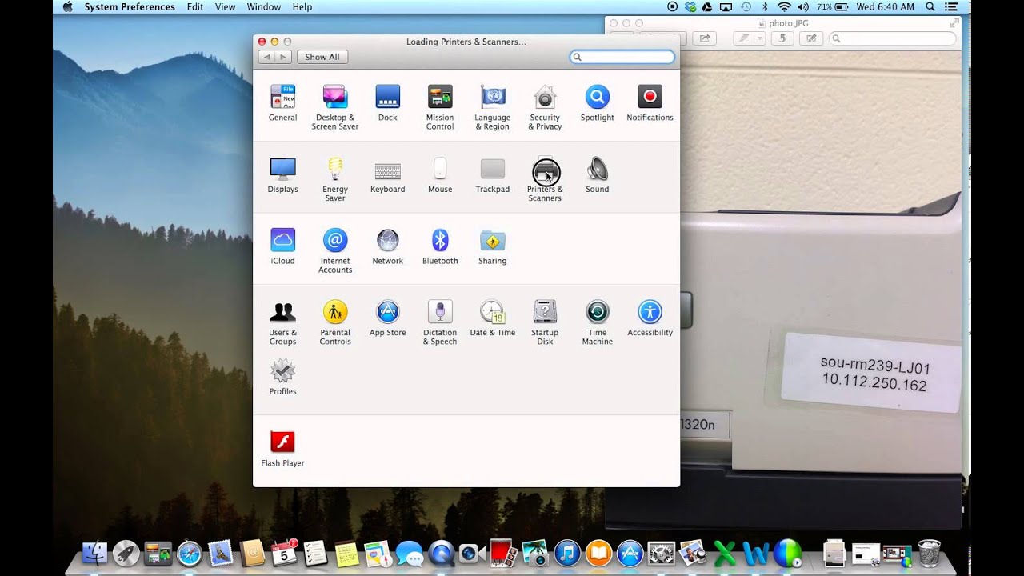Viewport: 1024px width, 576px height.
Task: Open Messages from the Dock
Action: (410, 553)
